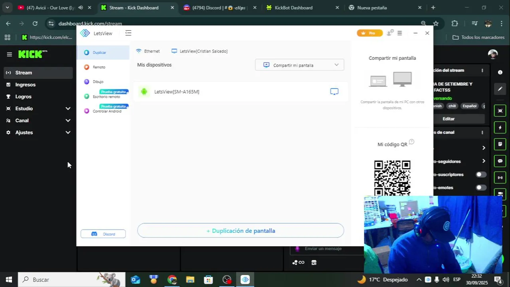Open the Windows Start menu
This screenshot has height=287, width=510.
[9, 280]
